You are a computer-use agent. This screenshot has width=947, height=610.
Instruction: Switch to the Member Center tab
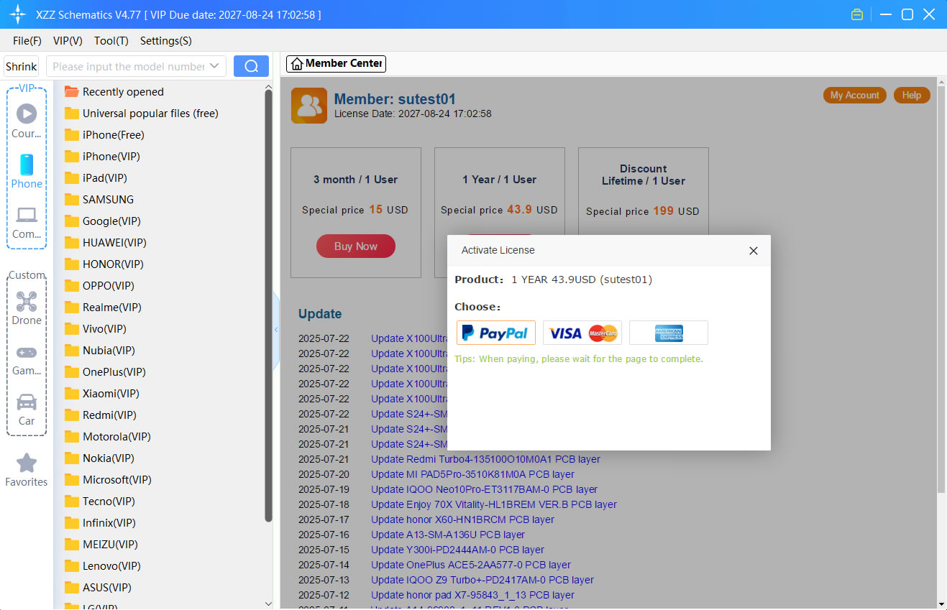(336, 63)
